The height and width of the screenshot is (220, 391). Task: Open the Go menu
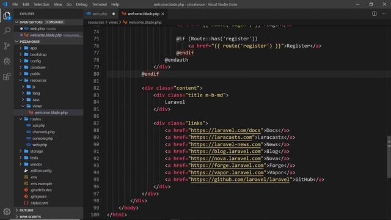pos(69,4)
